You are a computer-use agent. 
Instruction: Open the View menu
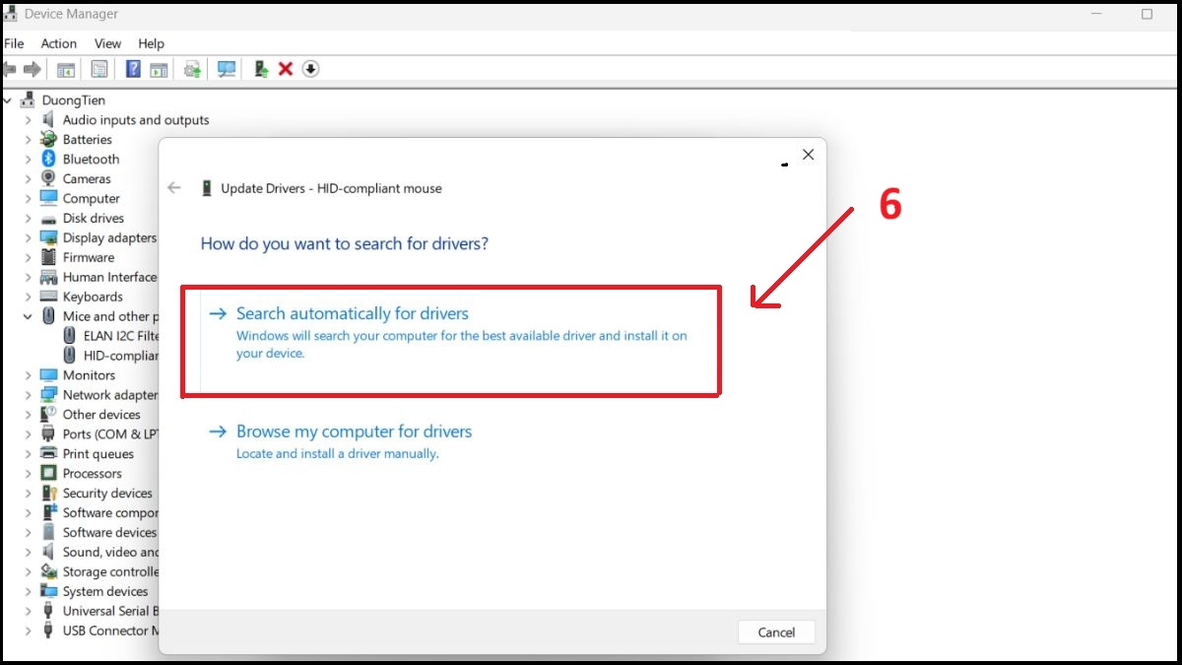coord(108,43)
